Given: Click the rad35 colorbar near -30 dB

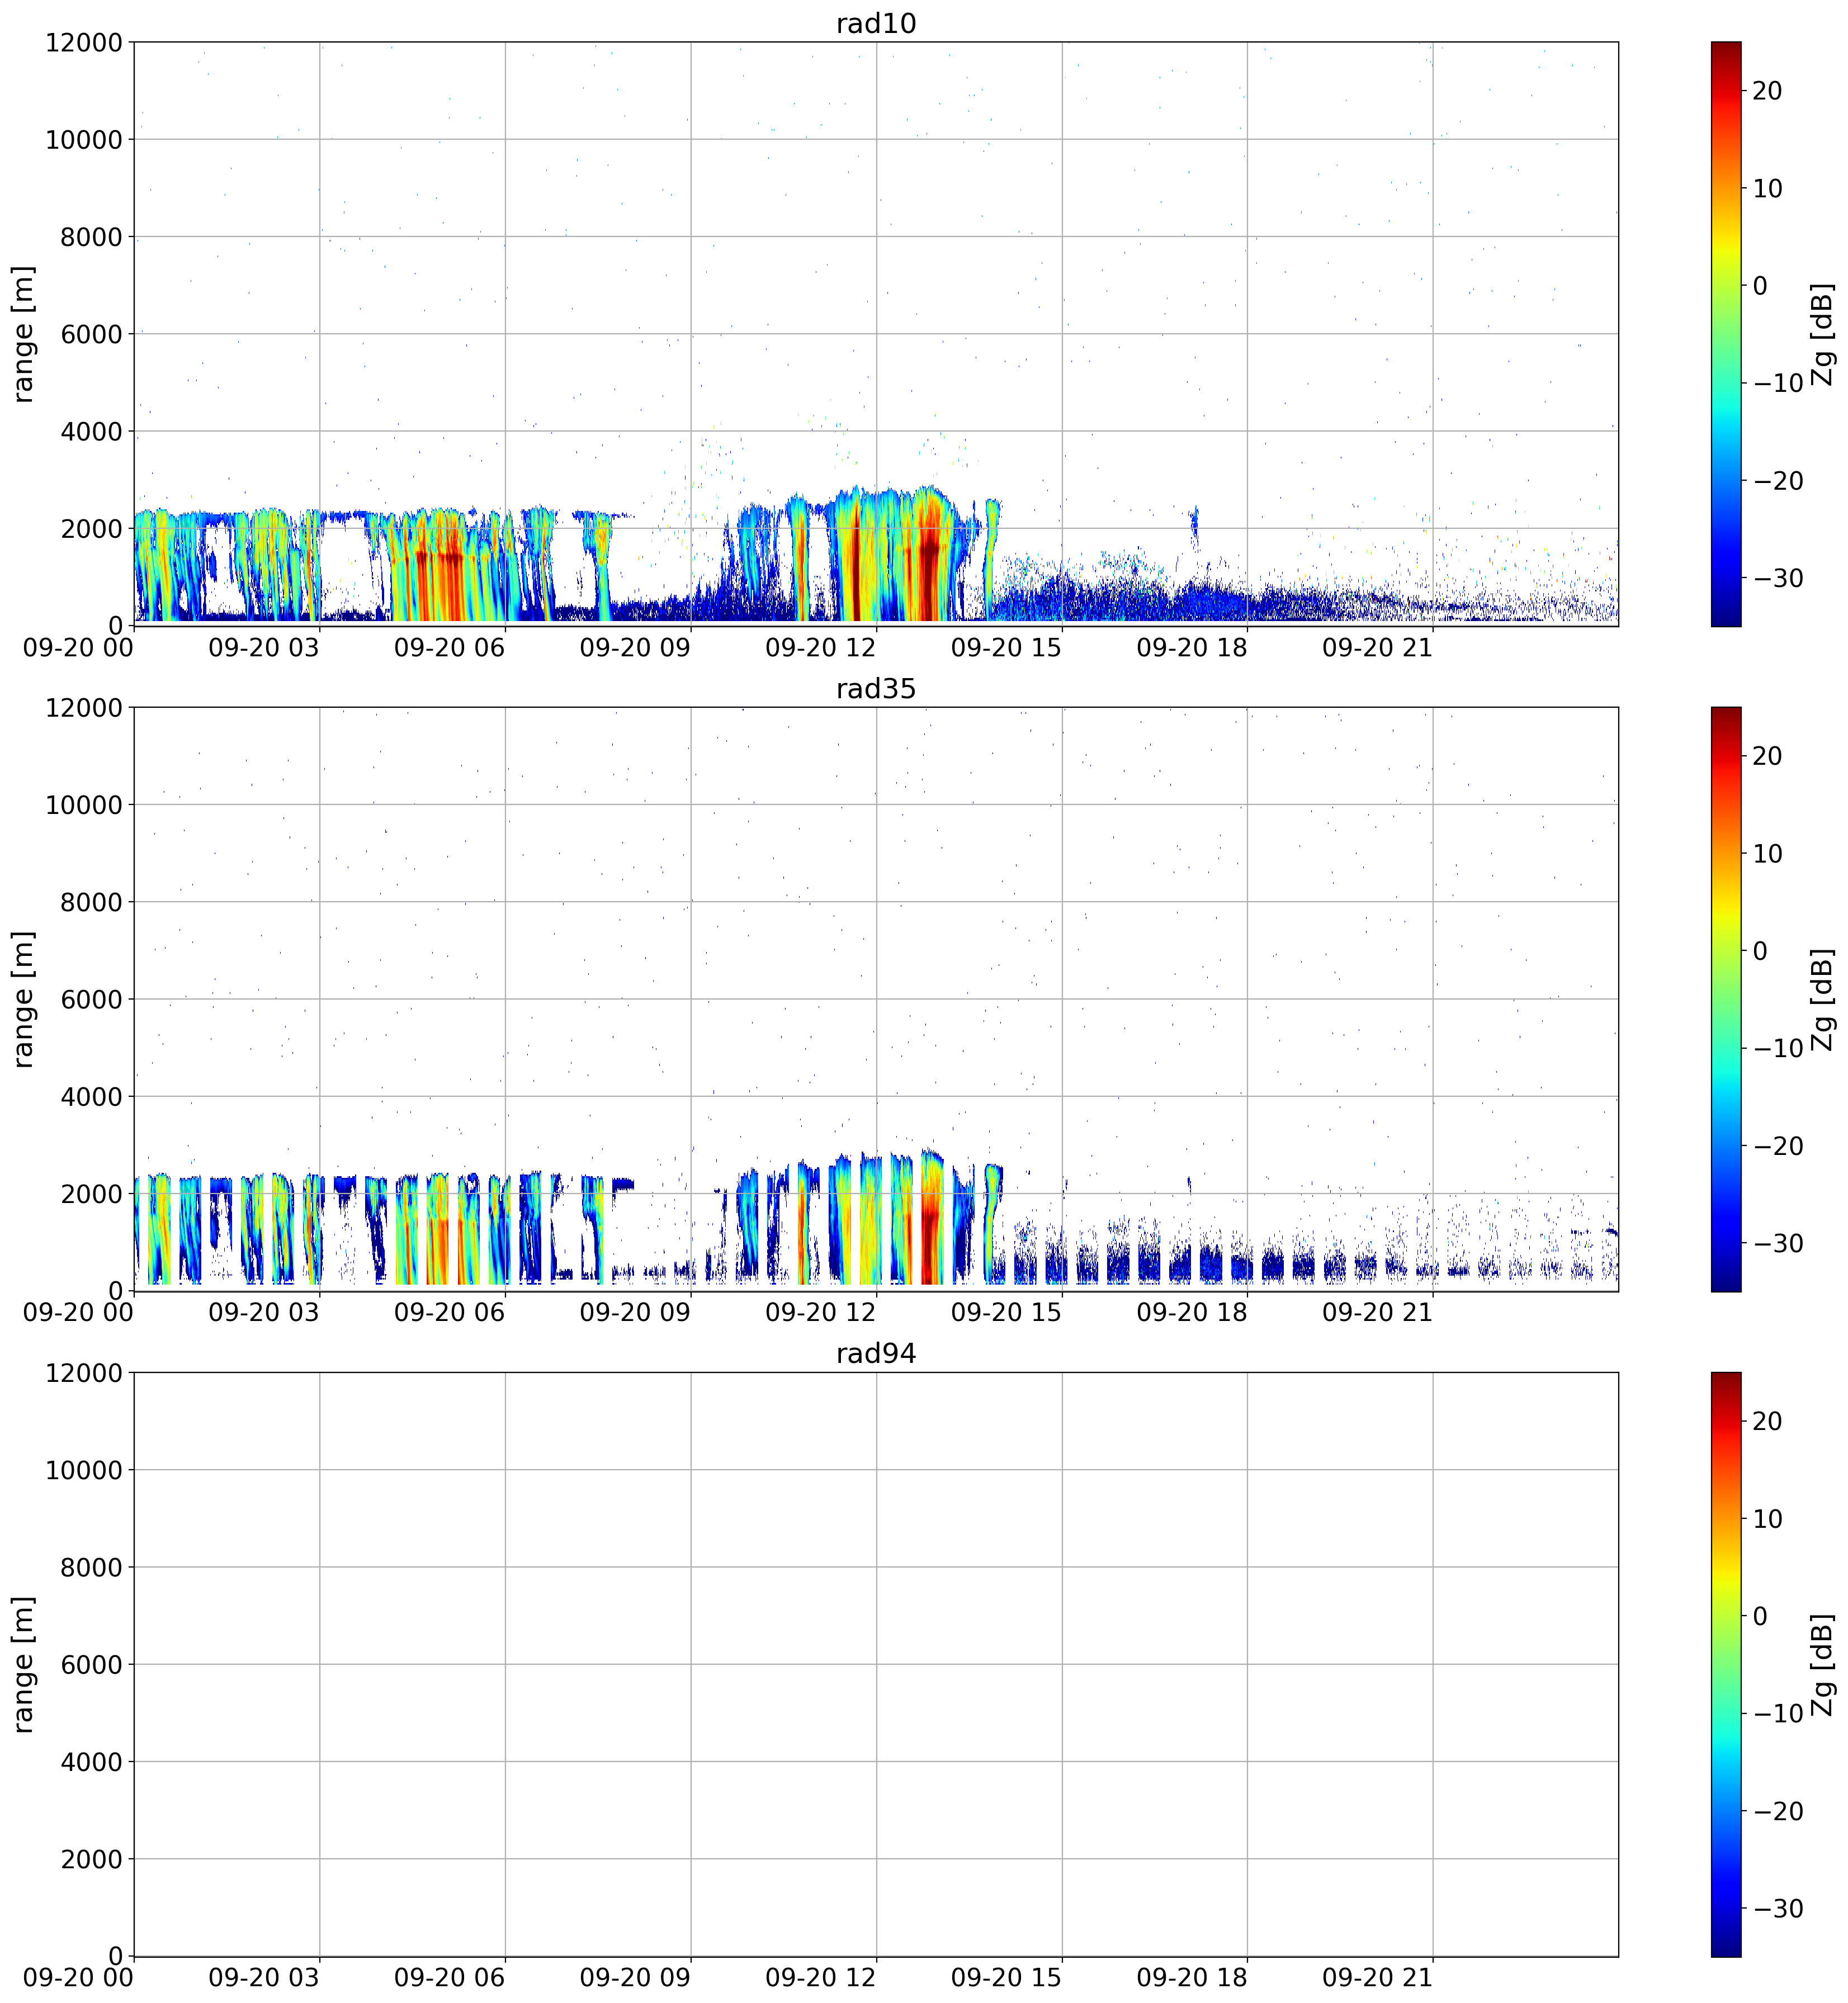Looking at the screenshot, I should [x=1726, y=1243].
